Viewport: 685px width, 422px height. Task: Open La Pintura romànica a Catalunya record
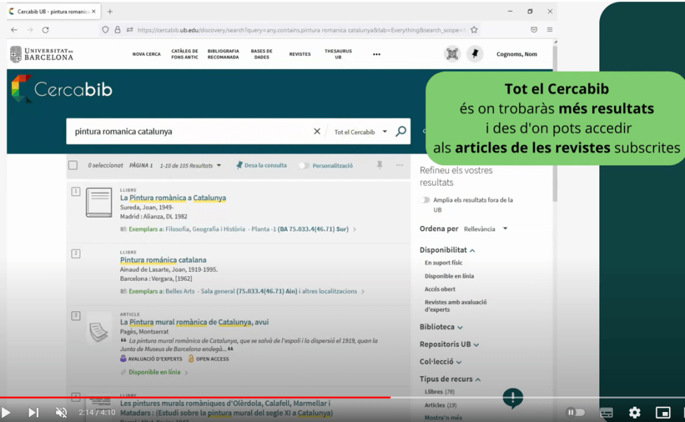[173, 198]
